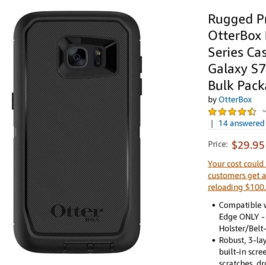Click the 'customers get a' link line
The height and width of the screenshot is (265, 266).
pos(237,176)
